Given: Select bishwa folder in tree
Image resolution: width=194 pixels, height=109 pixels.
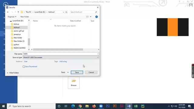Looking at the screenshot, I should pos(16,24).
